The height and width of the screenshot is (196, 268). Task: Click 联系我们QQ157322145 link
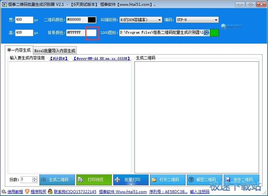click(75, 192)
